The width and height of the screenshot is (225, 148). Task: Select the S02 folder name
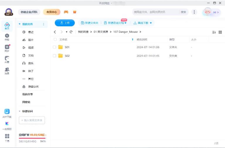point(67,56)
